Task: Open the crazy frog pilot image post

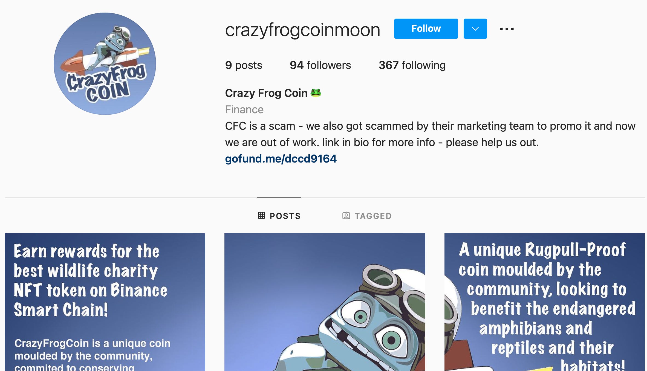Action: 325,302
